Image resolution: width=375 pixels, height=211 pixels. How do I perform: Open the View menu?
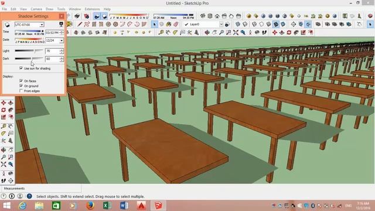click(x=23, y=9)
